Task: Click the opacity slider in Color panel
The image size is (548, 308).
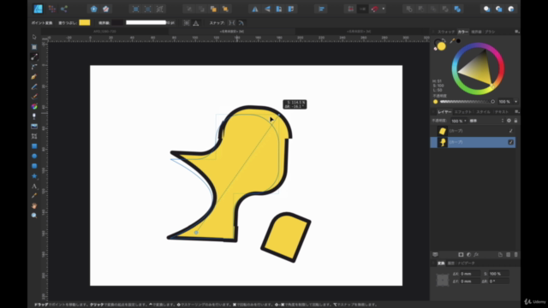Action: coord(467,102)
